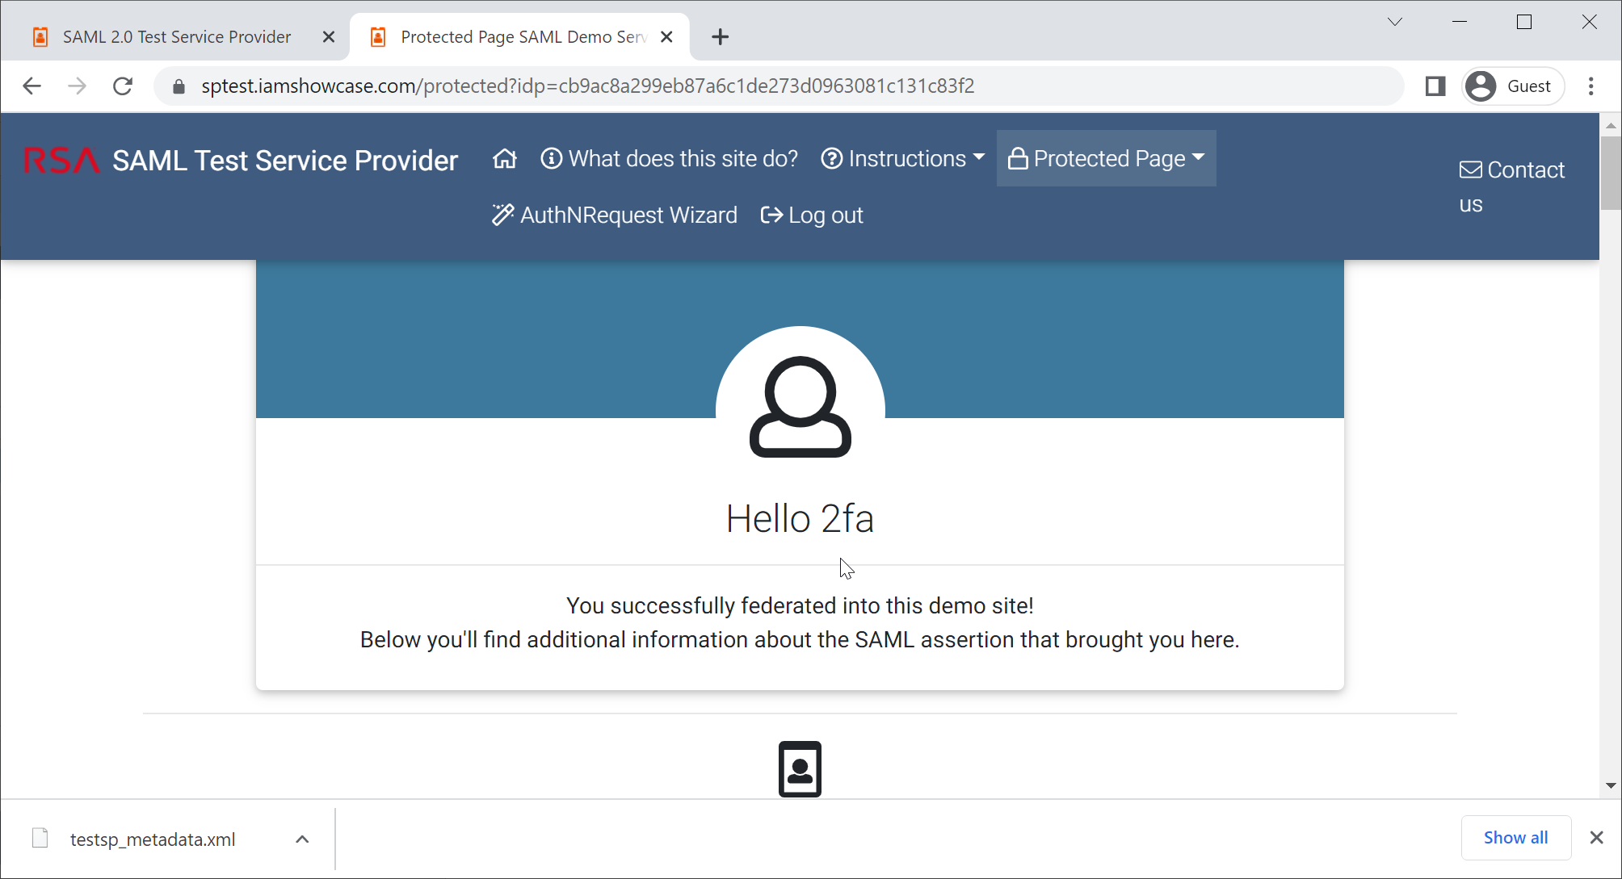Click Log out
Screen dimensions: 1622x879
[x=812, y=216]
